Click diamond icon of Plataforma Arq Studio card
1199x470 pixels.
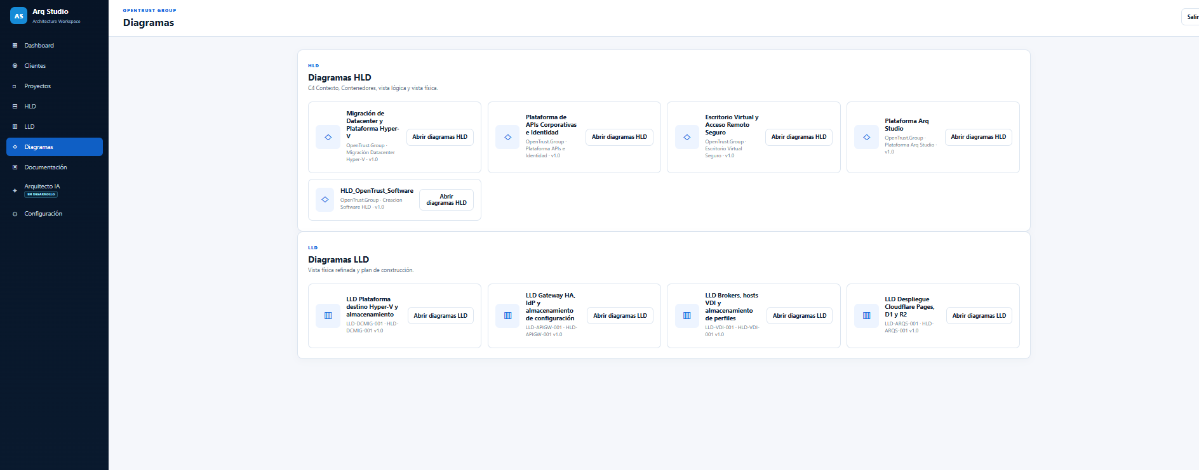[x=867, y=137]
